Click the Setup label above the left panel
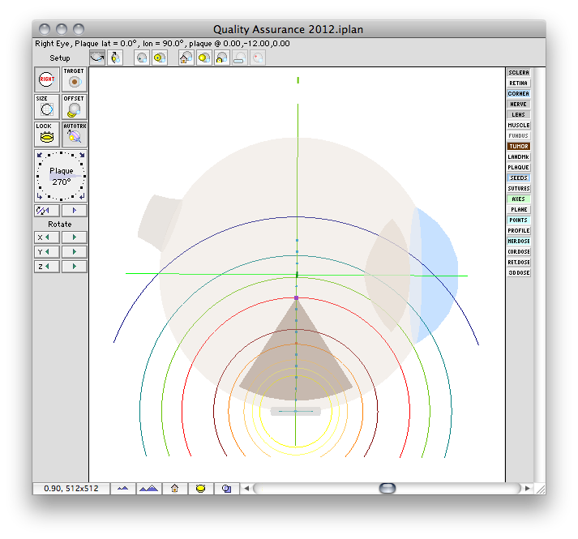Screen dimensions: 578x539 60,58
